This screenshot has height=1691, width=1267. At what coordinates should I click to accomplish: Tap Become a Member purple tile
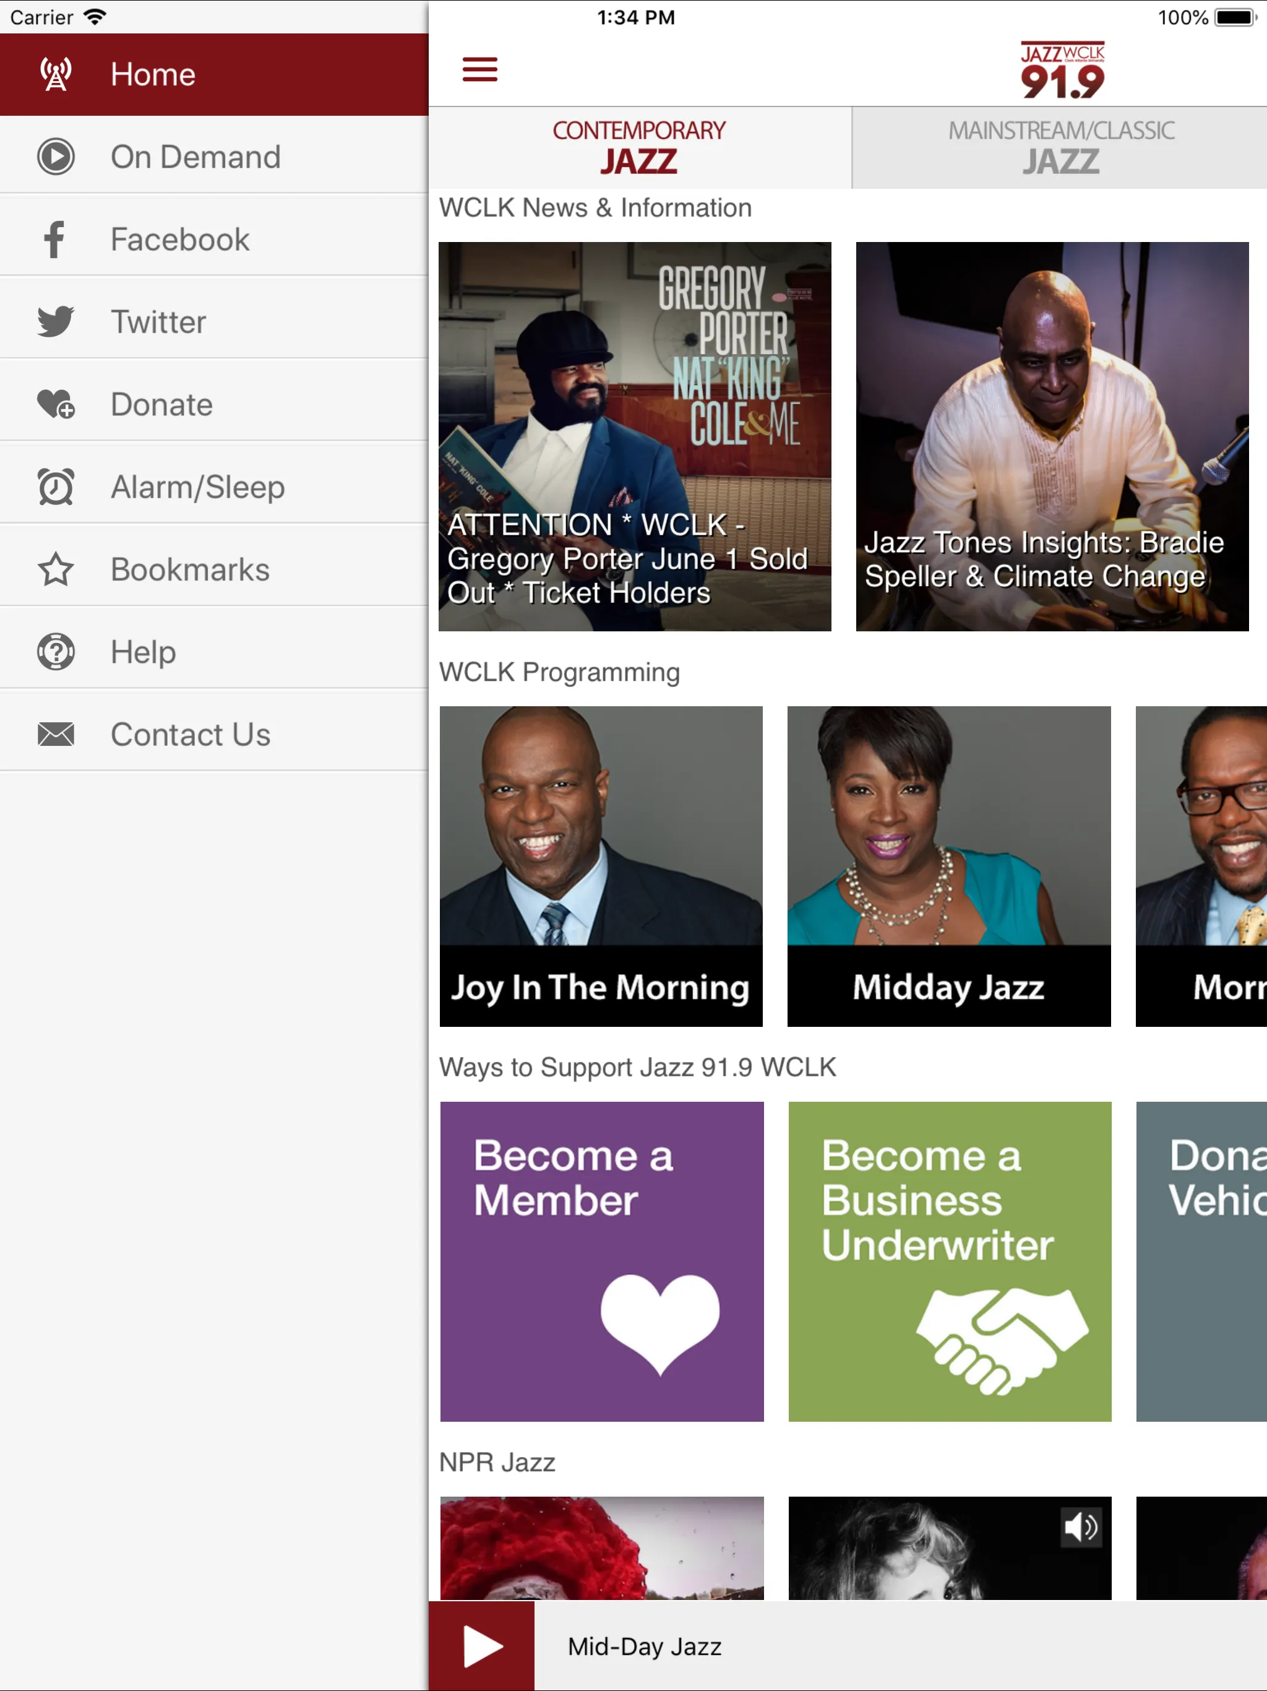click(602, 1261)
